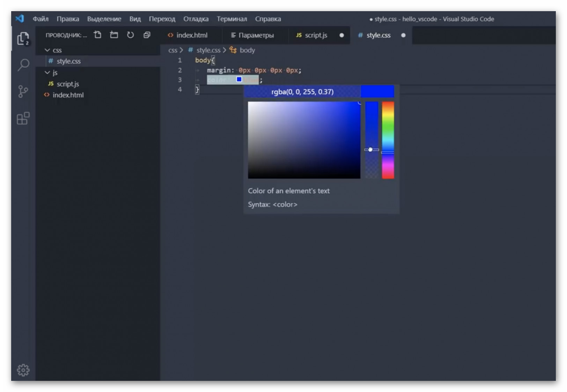Viewport: 567px width, 392px height.
Task: Click the style.css breadcrumb segment
Action: (x=208, y=50)
